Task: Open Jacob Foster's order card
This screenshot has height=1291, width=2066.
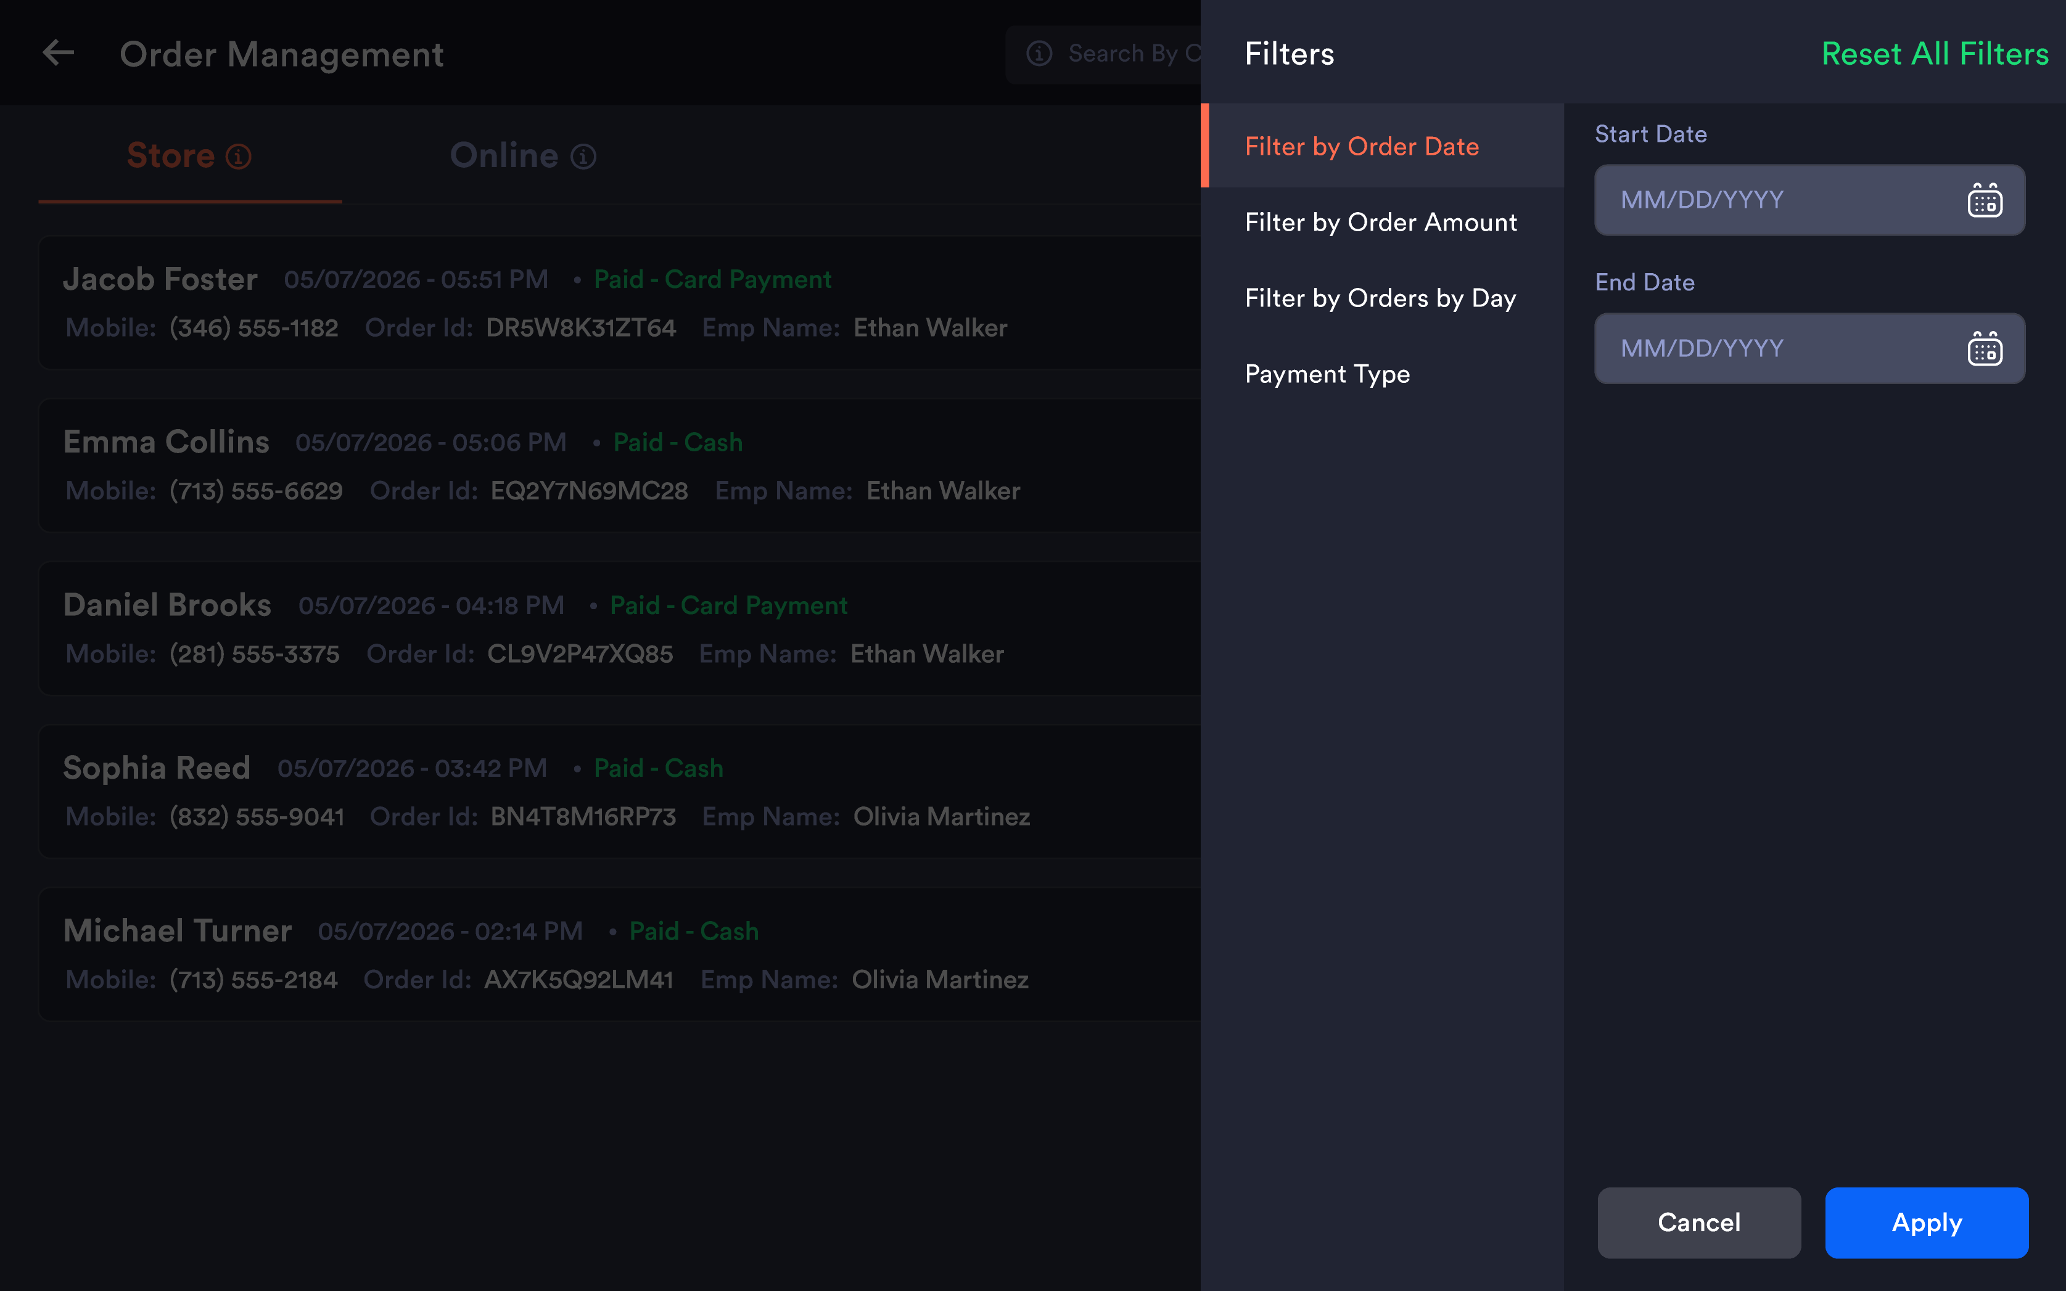Action: coord(619,303)
